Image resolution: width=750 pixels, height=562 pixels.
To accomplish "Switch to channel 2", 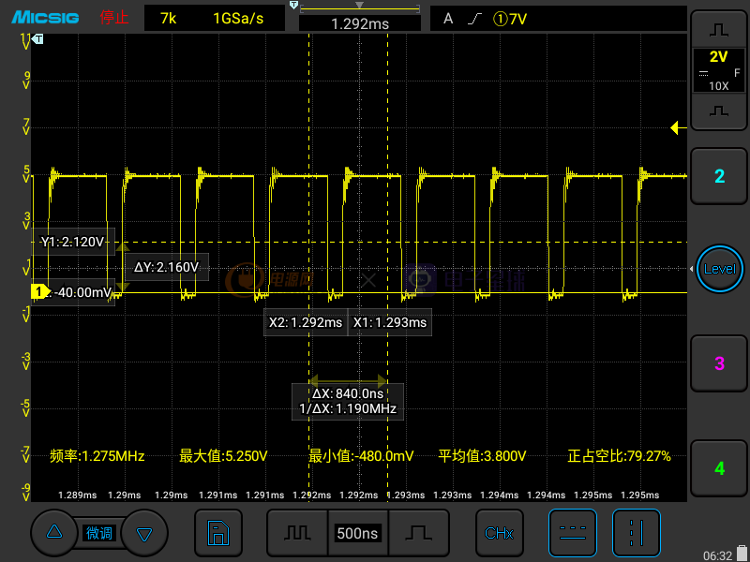I will point(719,176).
